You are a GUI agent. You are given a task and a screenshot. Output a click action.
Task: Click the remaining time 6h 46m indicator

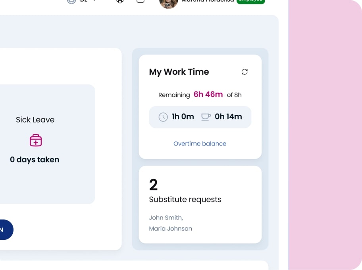pos(208,94)
